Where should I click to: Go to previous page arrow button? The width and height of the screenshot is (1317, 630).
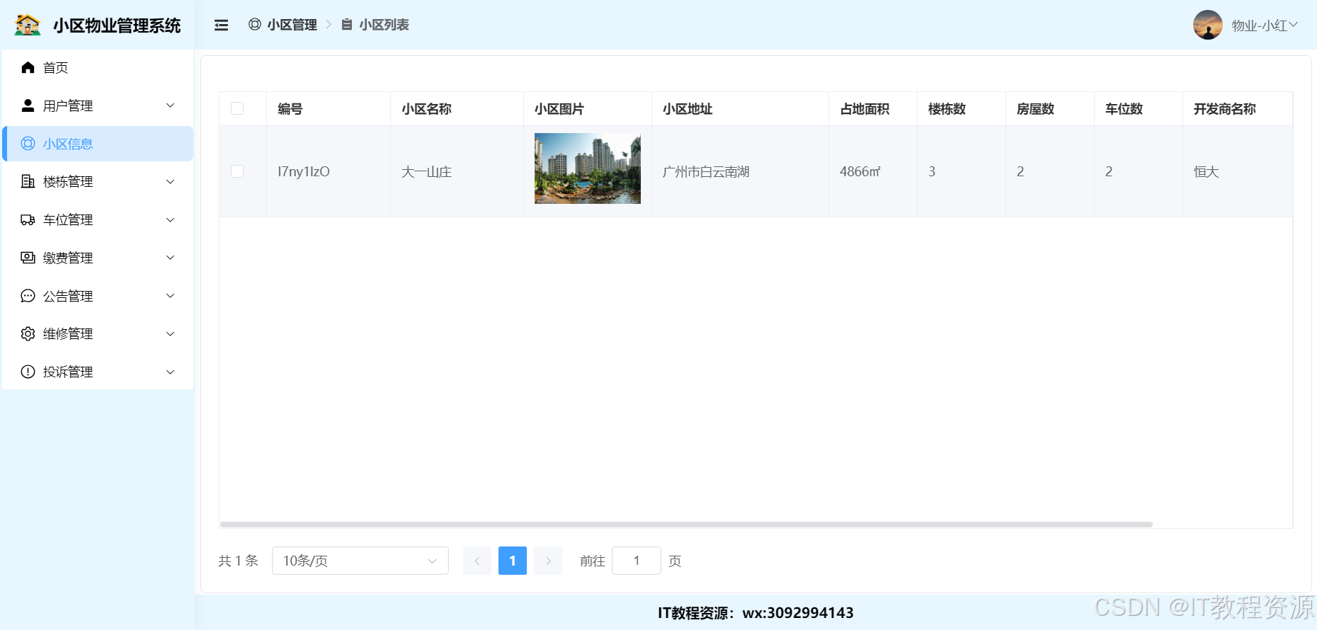pos(477,561)
